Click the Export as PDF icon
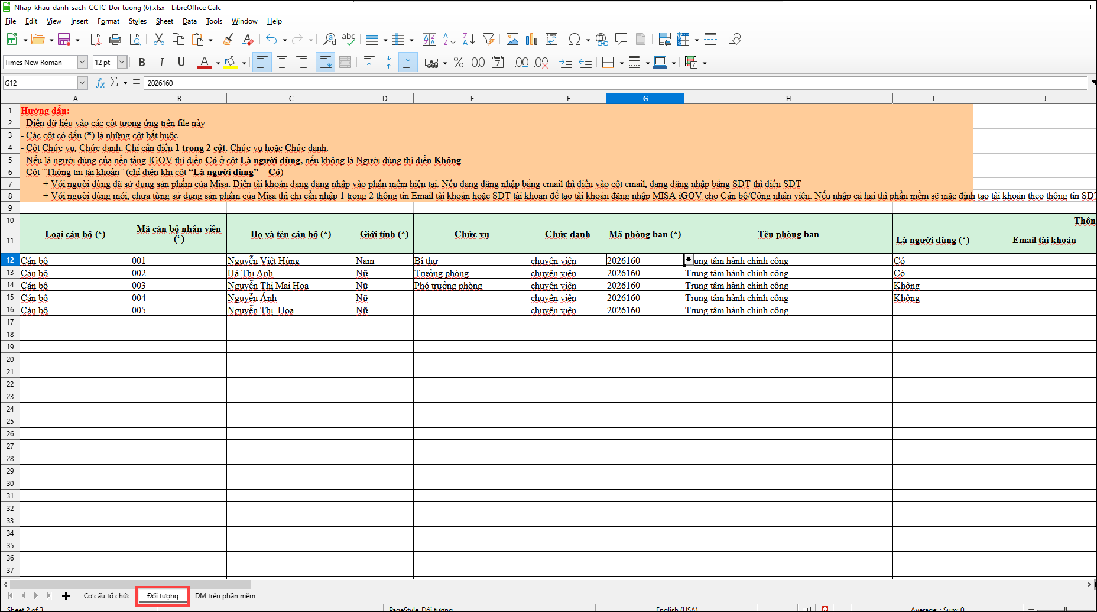1097x612 pixels. tap(96, 40)
